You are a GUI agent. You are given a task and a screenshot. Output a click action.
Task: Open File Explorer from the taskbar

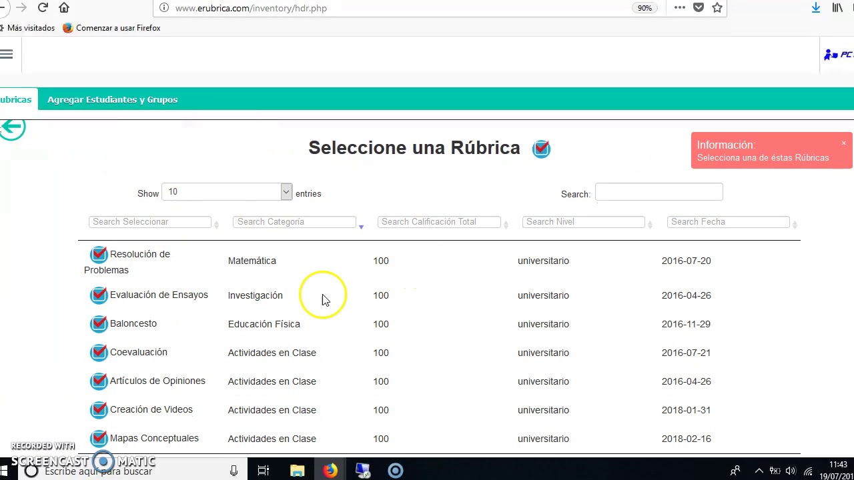point(297,471)
